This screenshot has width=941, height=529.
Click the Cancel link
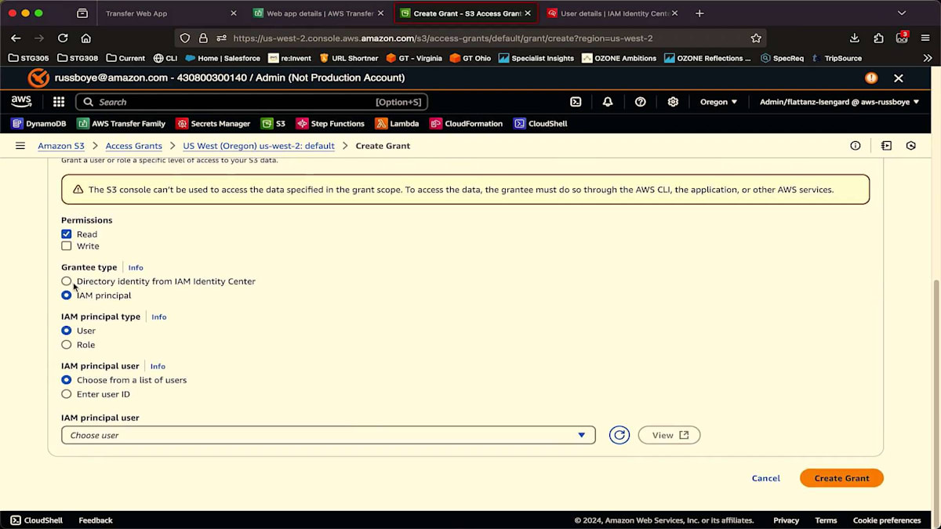coord(766,478)
